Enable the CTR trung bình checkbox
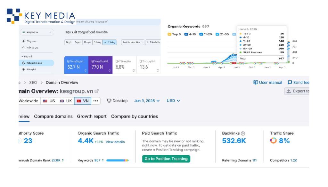Image resolution: width=328 pixels, height=187 pixels. pos(117,61)
